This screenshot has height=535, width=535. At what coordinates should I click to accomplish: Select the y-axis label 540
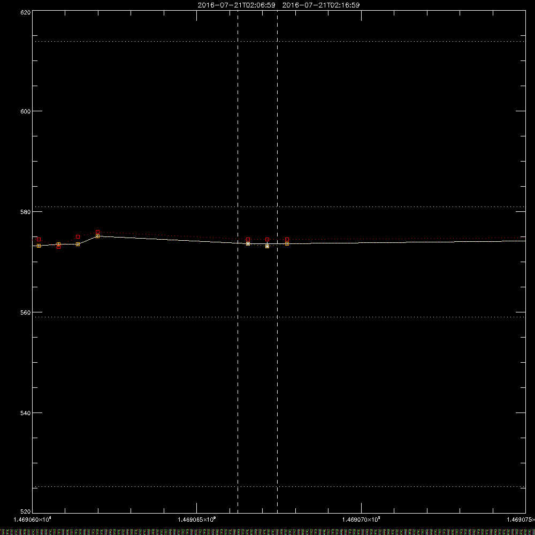click(26, 413)
